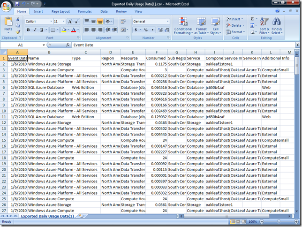
Task: Open the font size dropdown
Action: [64, 22]
